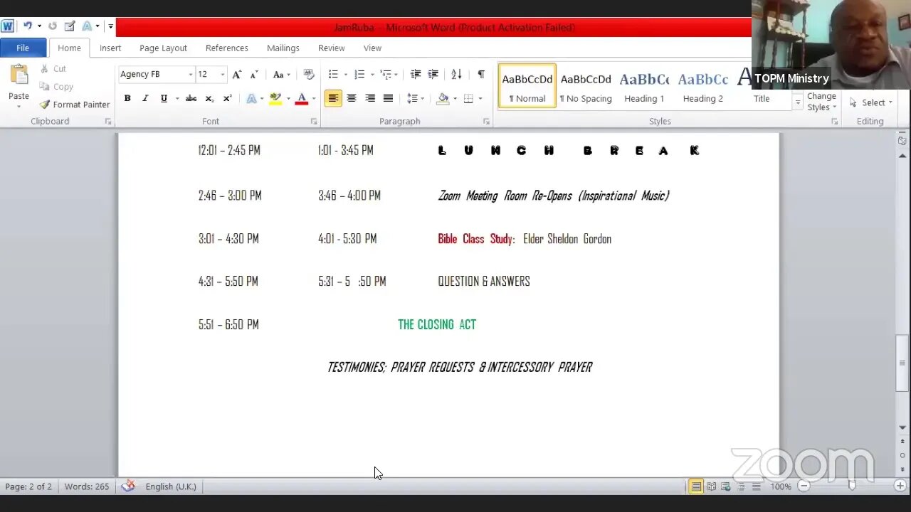Click the zoom slider handle
The height and width of the screenshot is (512, 911).
[x=852, y=486]
